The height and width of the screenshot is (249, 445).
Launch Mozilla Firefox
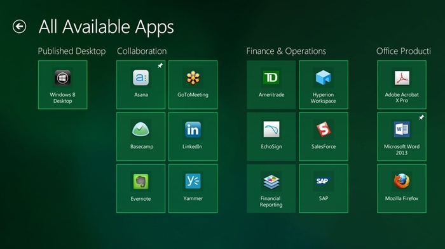pos(402,188)
